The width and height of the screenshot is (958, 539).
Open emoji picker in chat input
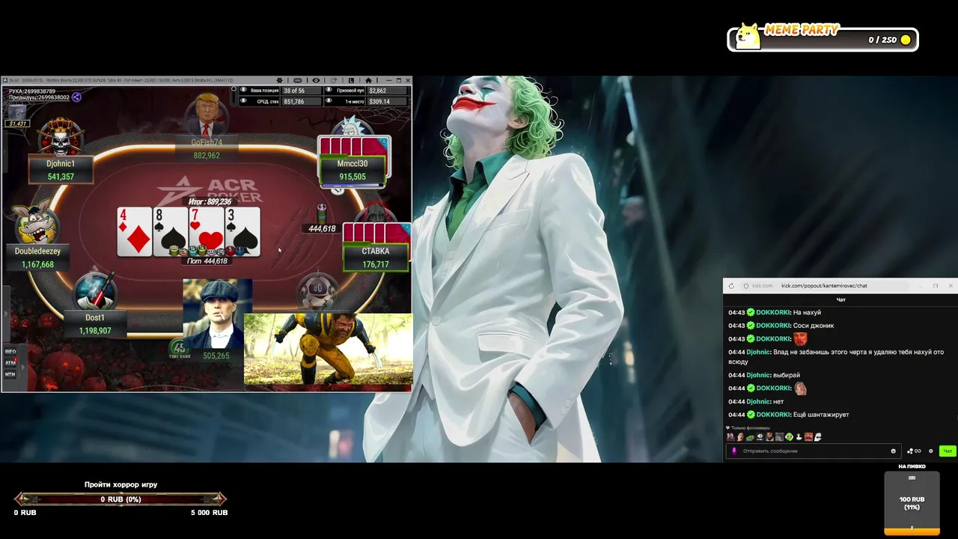point(893,451)
